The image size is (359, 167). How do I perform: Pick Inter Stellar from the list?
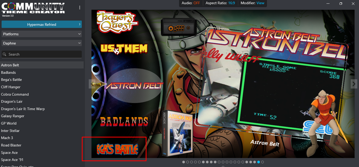click(x=42, y=131)
